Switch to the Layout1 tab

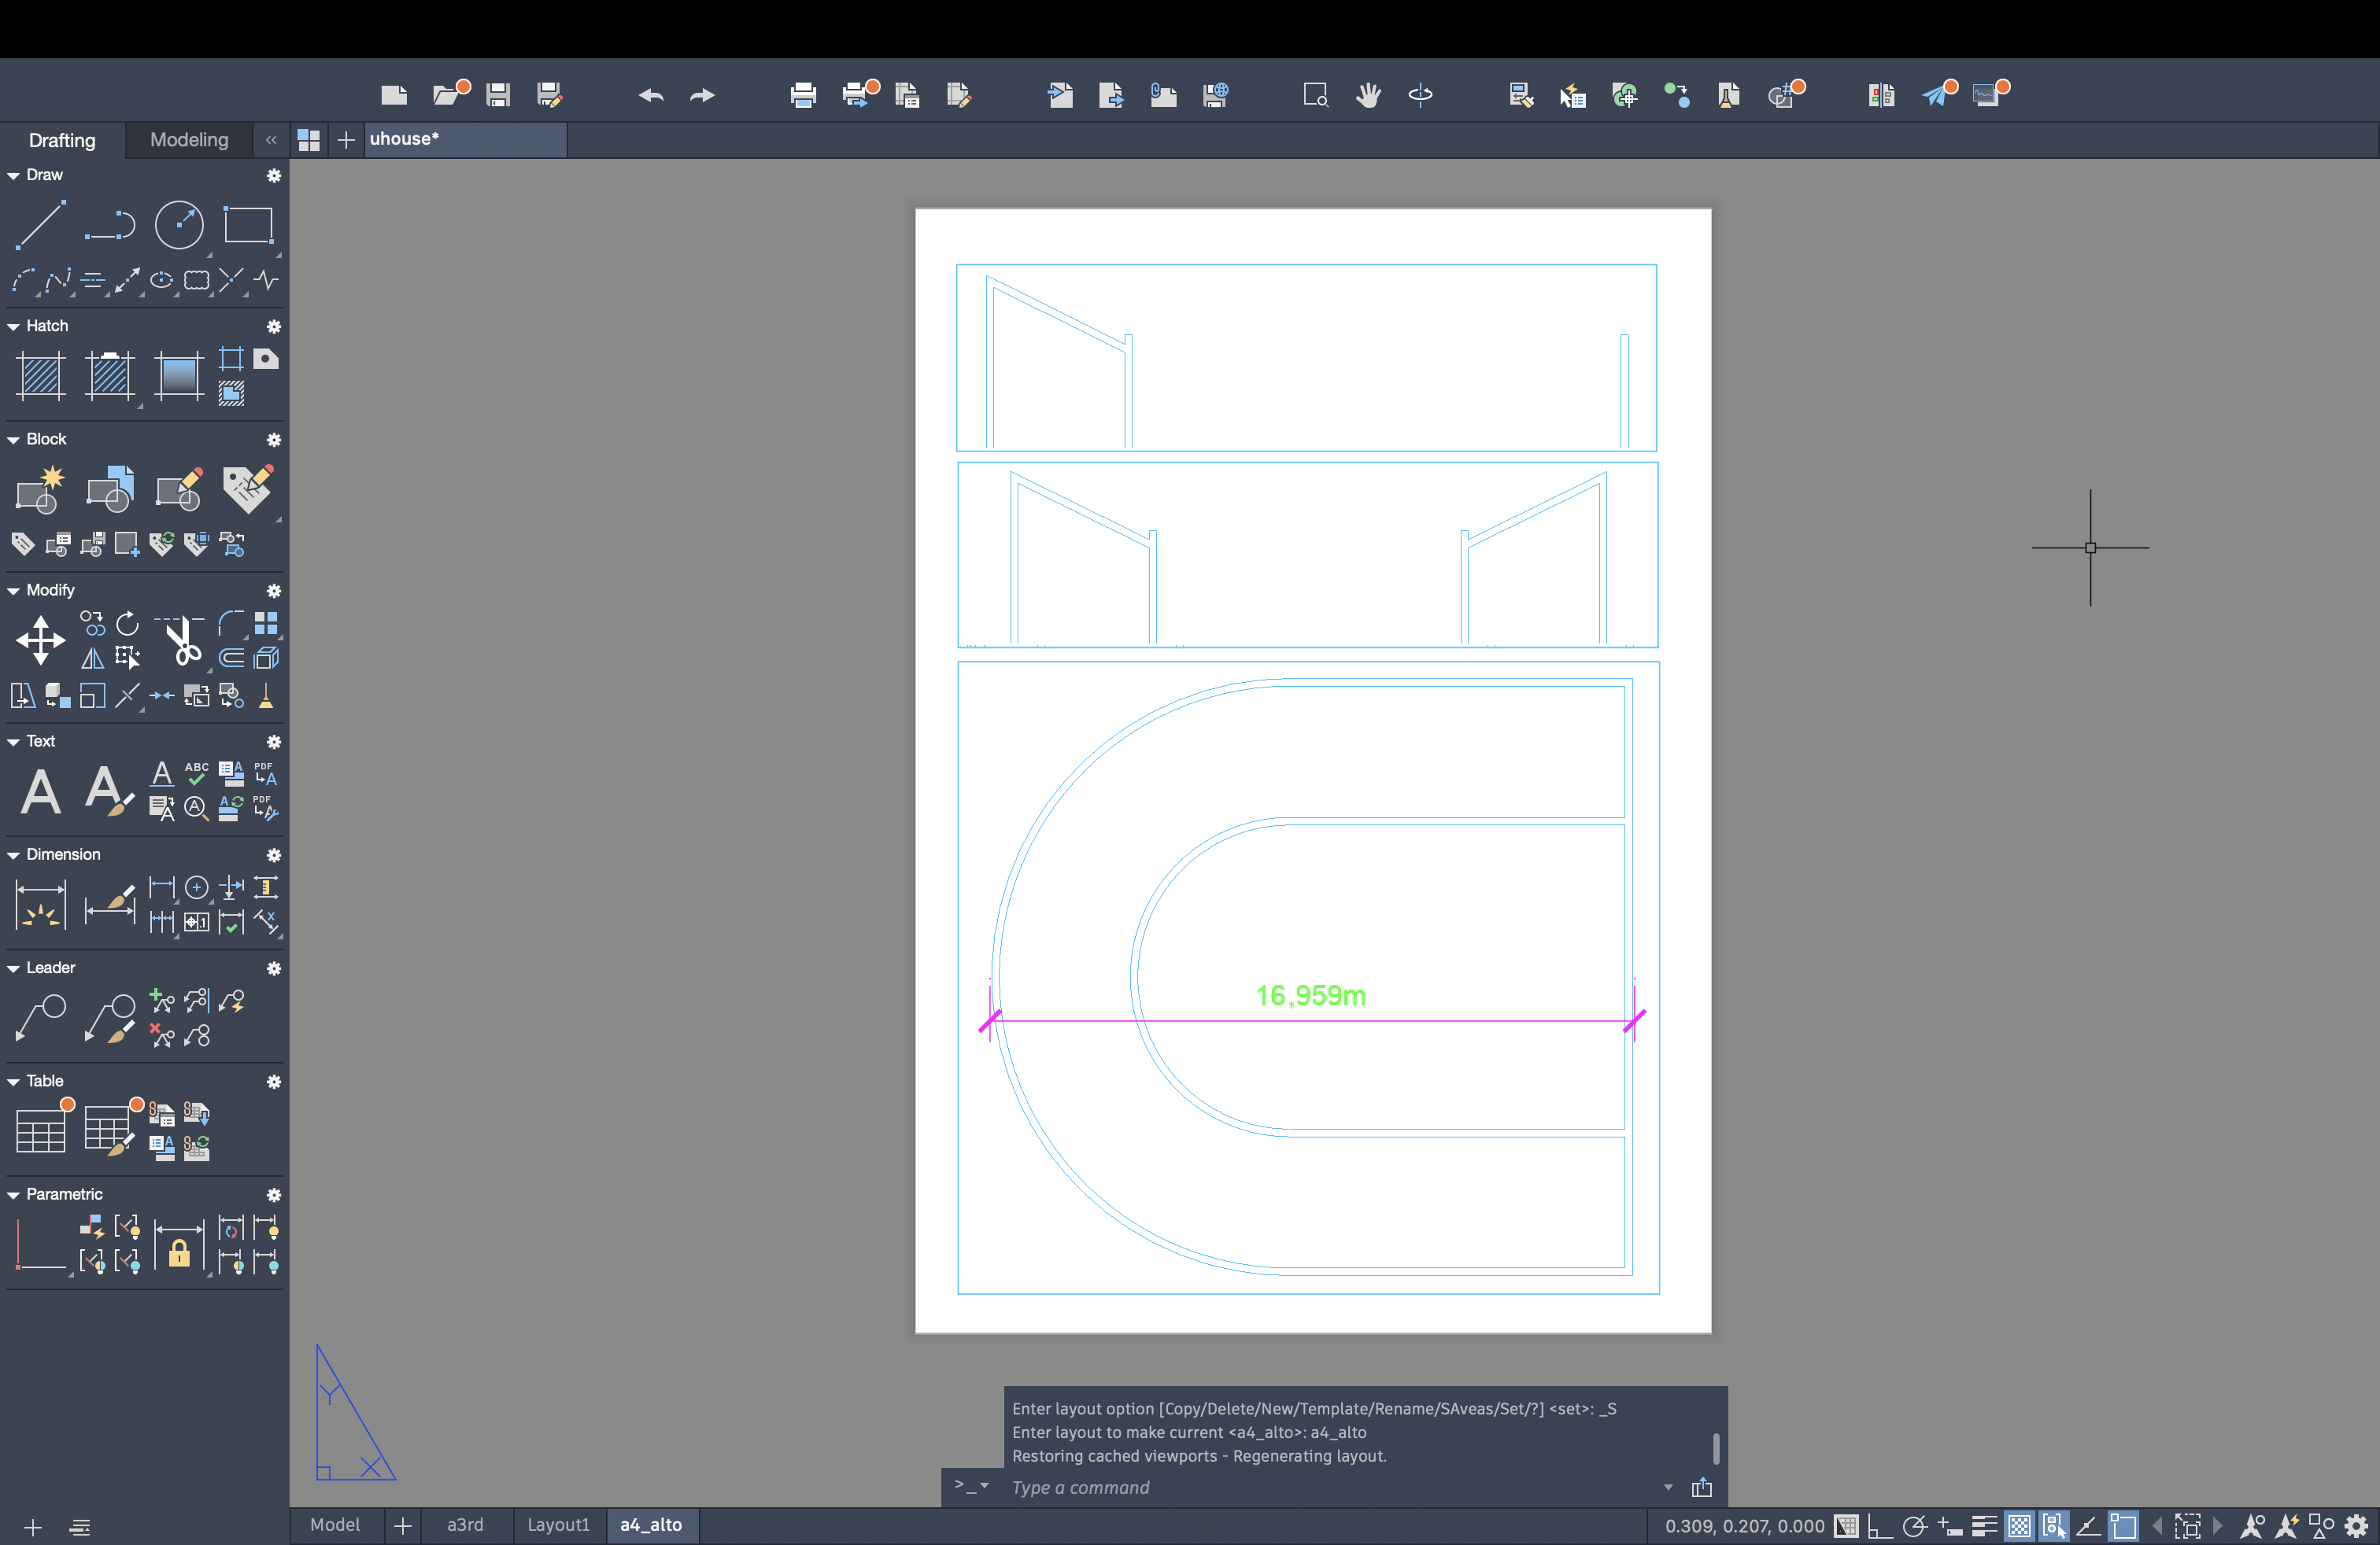(x=558, y=1525)
